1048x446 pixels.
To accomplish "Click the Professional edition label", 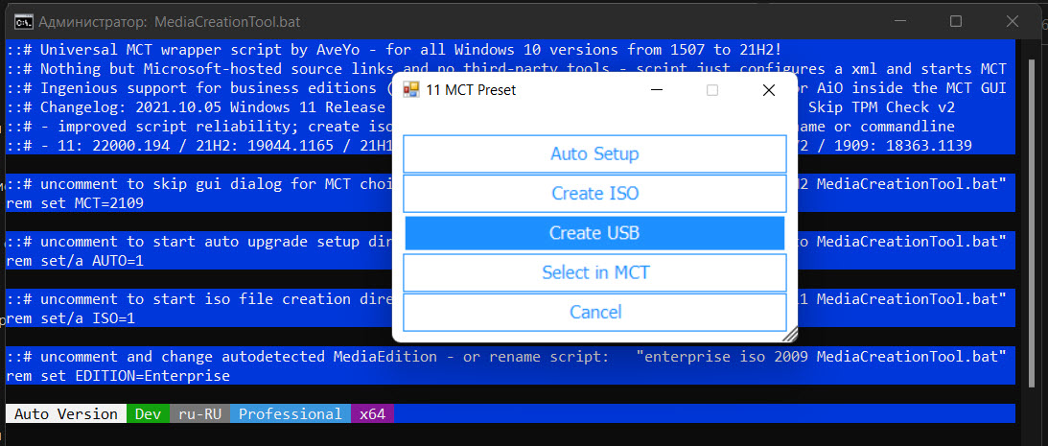I will pyautogui.click(x=291, y=414).
